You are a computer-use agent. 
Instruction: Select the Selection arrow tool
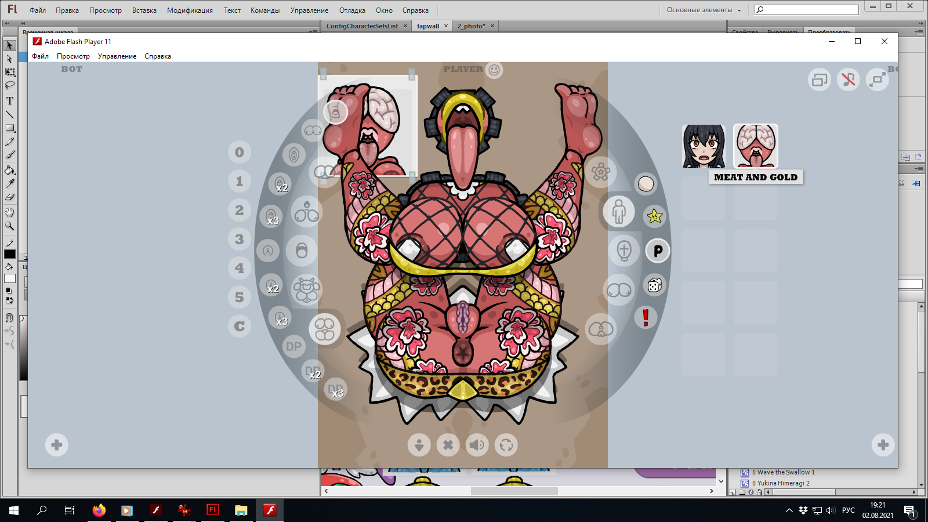(9, 45)
